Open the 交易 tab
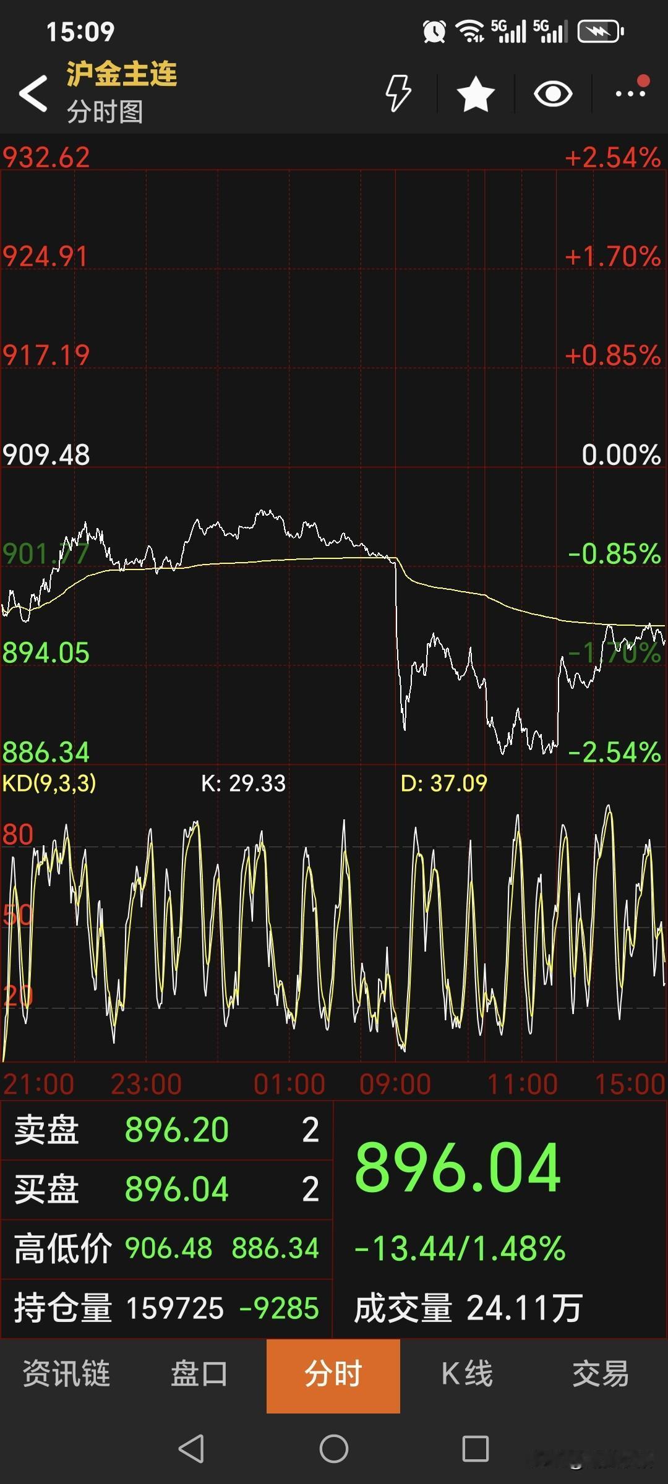Viewport: 668px width, 1484px height. tap(601, 1374)
